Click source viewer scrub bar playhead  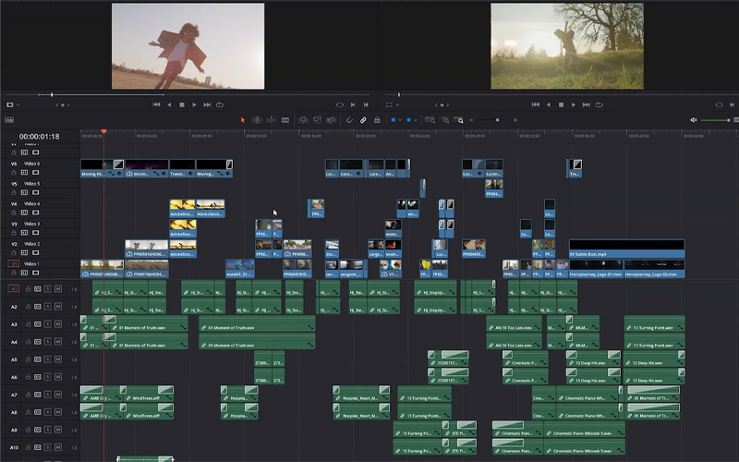52,95
